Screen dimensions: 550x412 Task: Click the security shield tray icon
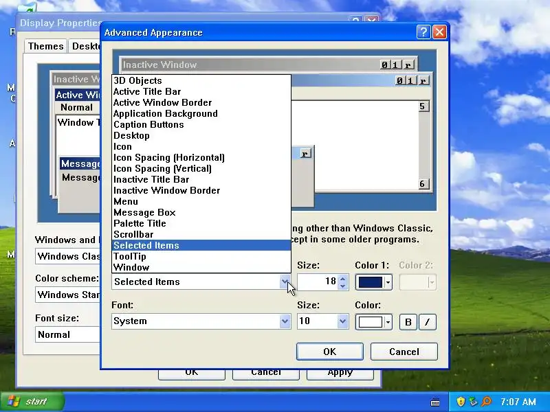(x=461, y=402)
